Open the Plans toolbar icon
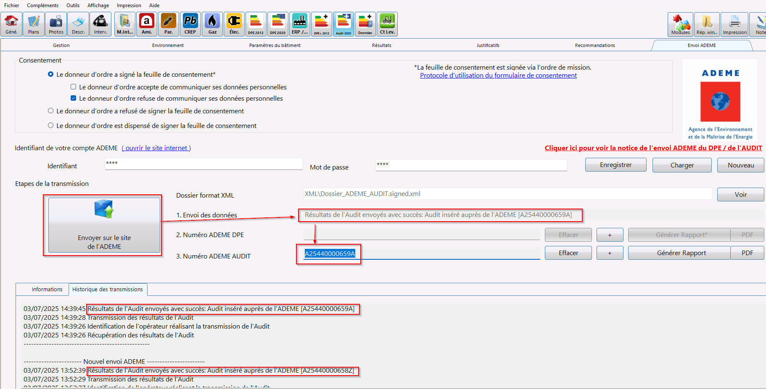Viewport: 766px width, 389px height. (34, 24)
